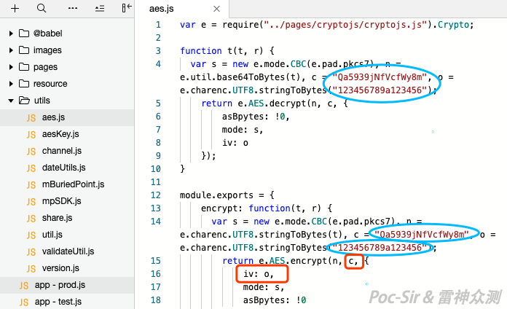507x309 pixels.
Task: Close the aes.js editor tab
Action: click(216, 9)
